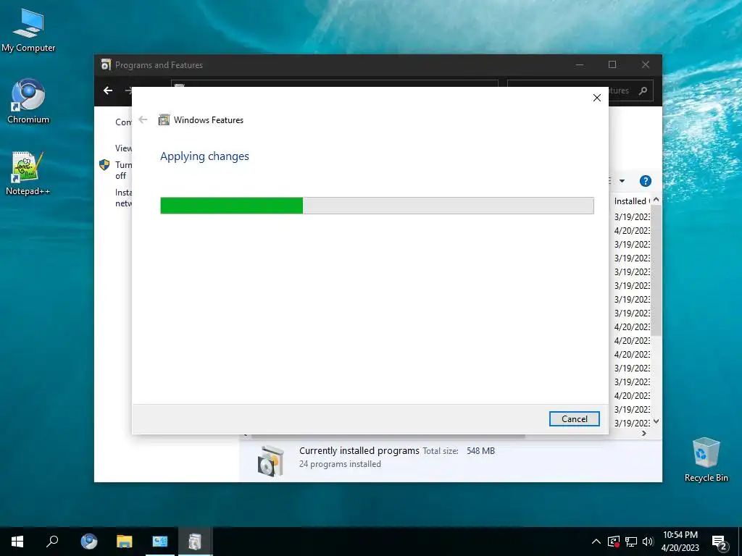Image resolution: width=742 pixels, height=556 pixels.
Task: Click 'Currently installed programs' text
Action: (359, 451)
